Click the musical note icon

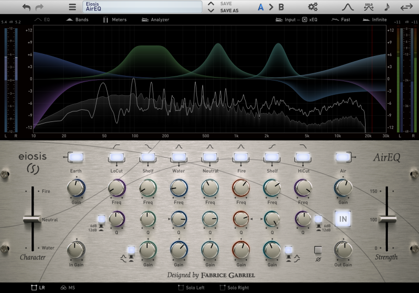coord(387,7)
